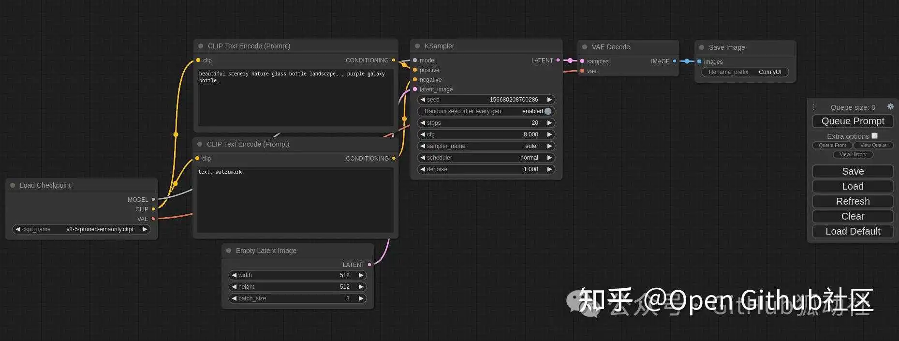Image resolution: width=899 pixels, height=341 pixels.
Task: Click the LATENT output socket on Empty Latent Image
Action: tap(369, 265)
